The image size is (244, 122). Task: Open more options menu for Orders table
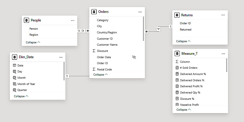pyautogui.click(x=140, y=12)
